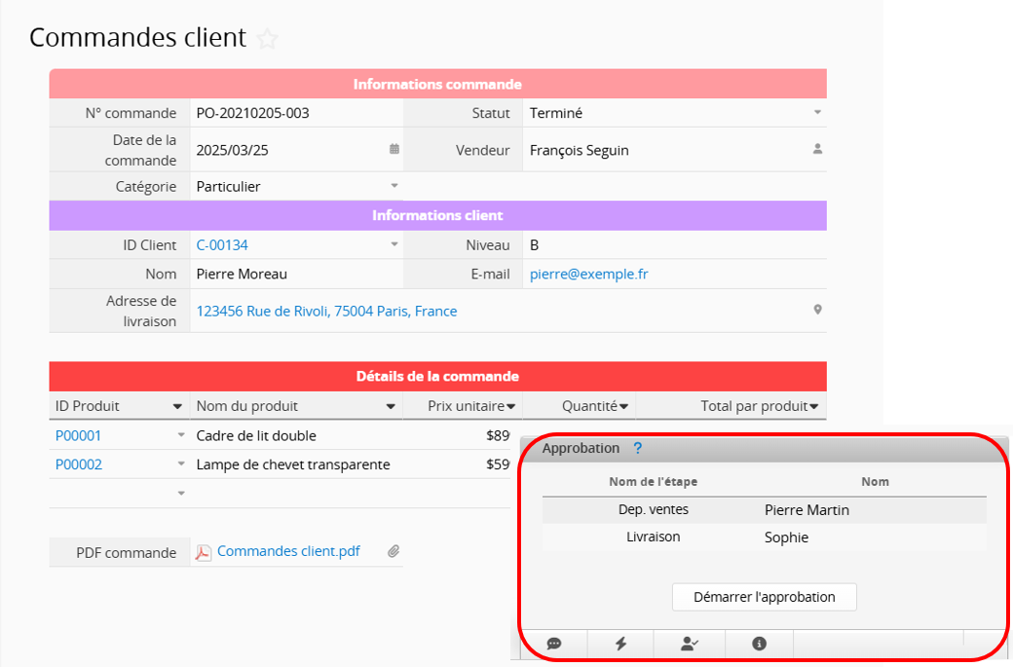Open the Commandes client.pdf file
Image resolution: width=1013 pixels, height=667 pixels.
click(x=288, y=551)
